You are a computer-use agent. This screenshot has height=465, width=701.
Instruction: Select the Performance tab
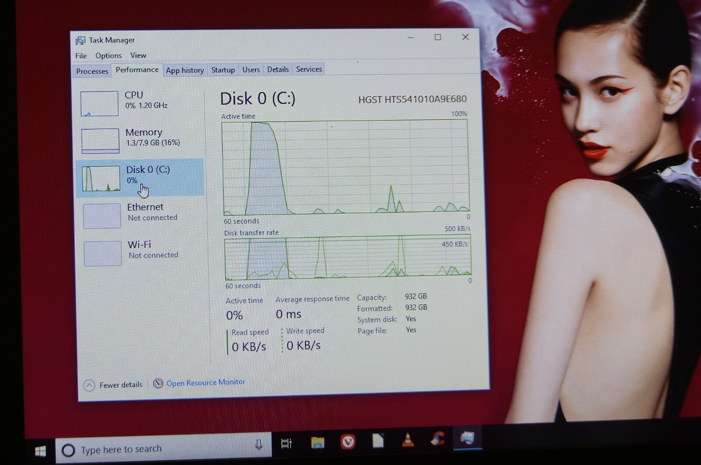tap(137, 70)
